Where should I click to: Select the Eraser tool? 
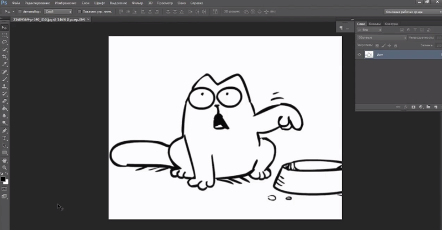coord(4,101)
